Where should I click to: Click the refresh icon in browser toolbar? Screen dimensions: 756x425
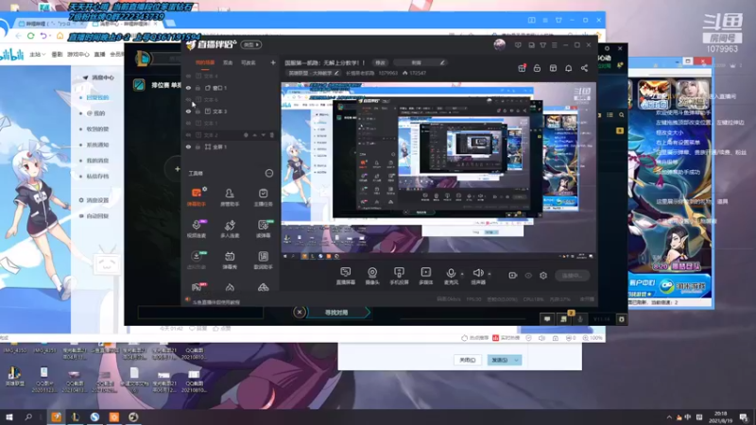point(31,36)
